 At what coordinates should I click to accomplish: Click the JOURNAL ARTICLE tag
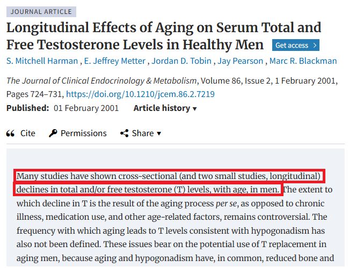pos(41,12)
